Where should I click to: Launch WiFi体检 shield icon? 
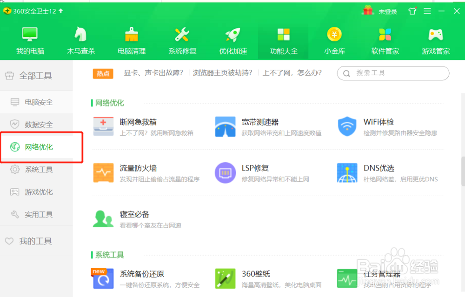coord(347,126)
